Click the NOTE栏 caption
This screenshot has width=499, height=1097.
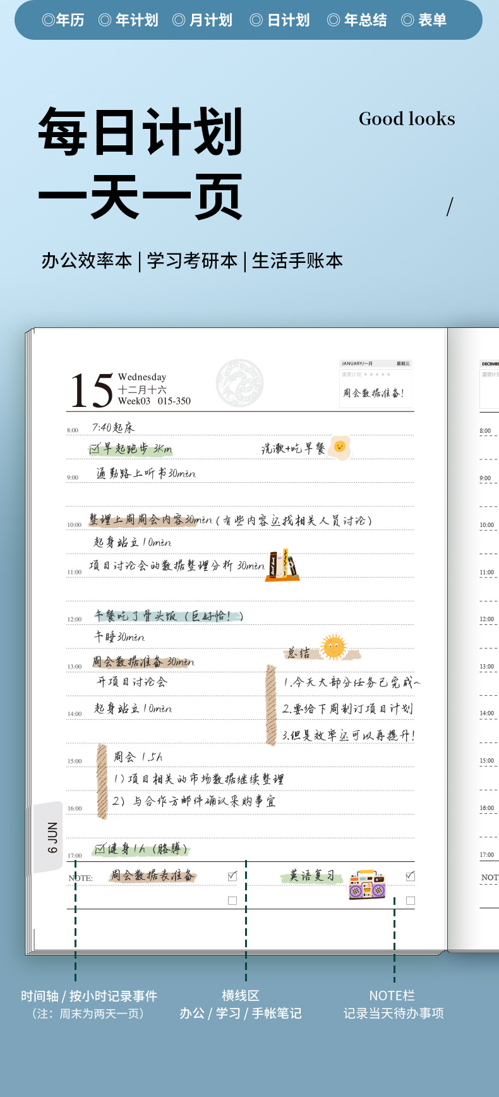click(x=392, y=995)
